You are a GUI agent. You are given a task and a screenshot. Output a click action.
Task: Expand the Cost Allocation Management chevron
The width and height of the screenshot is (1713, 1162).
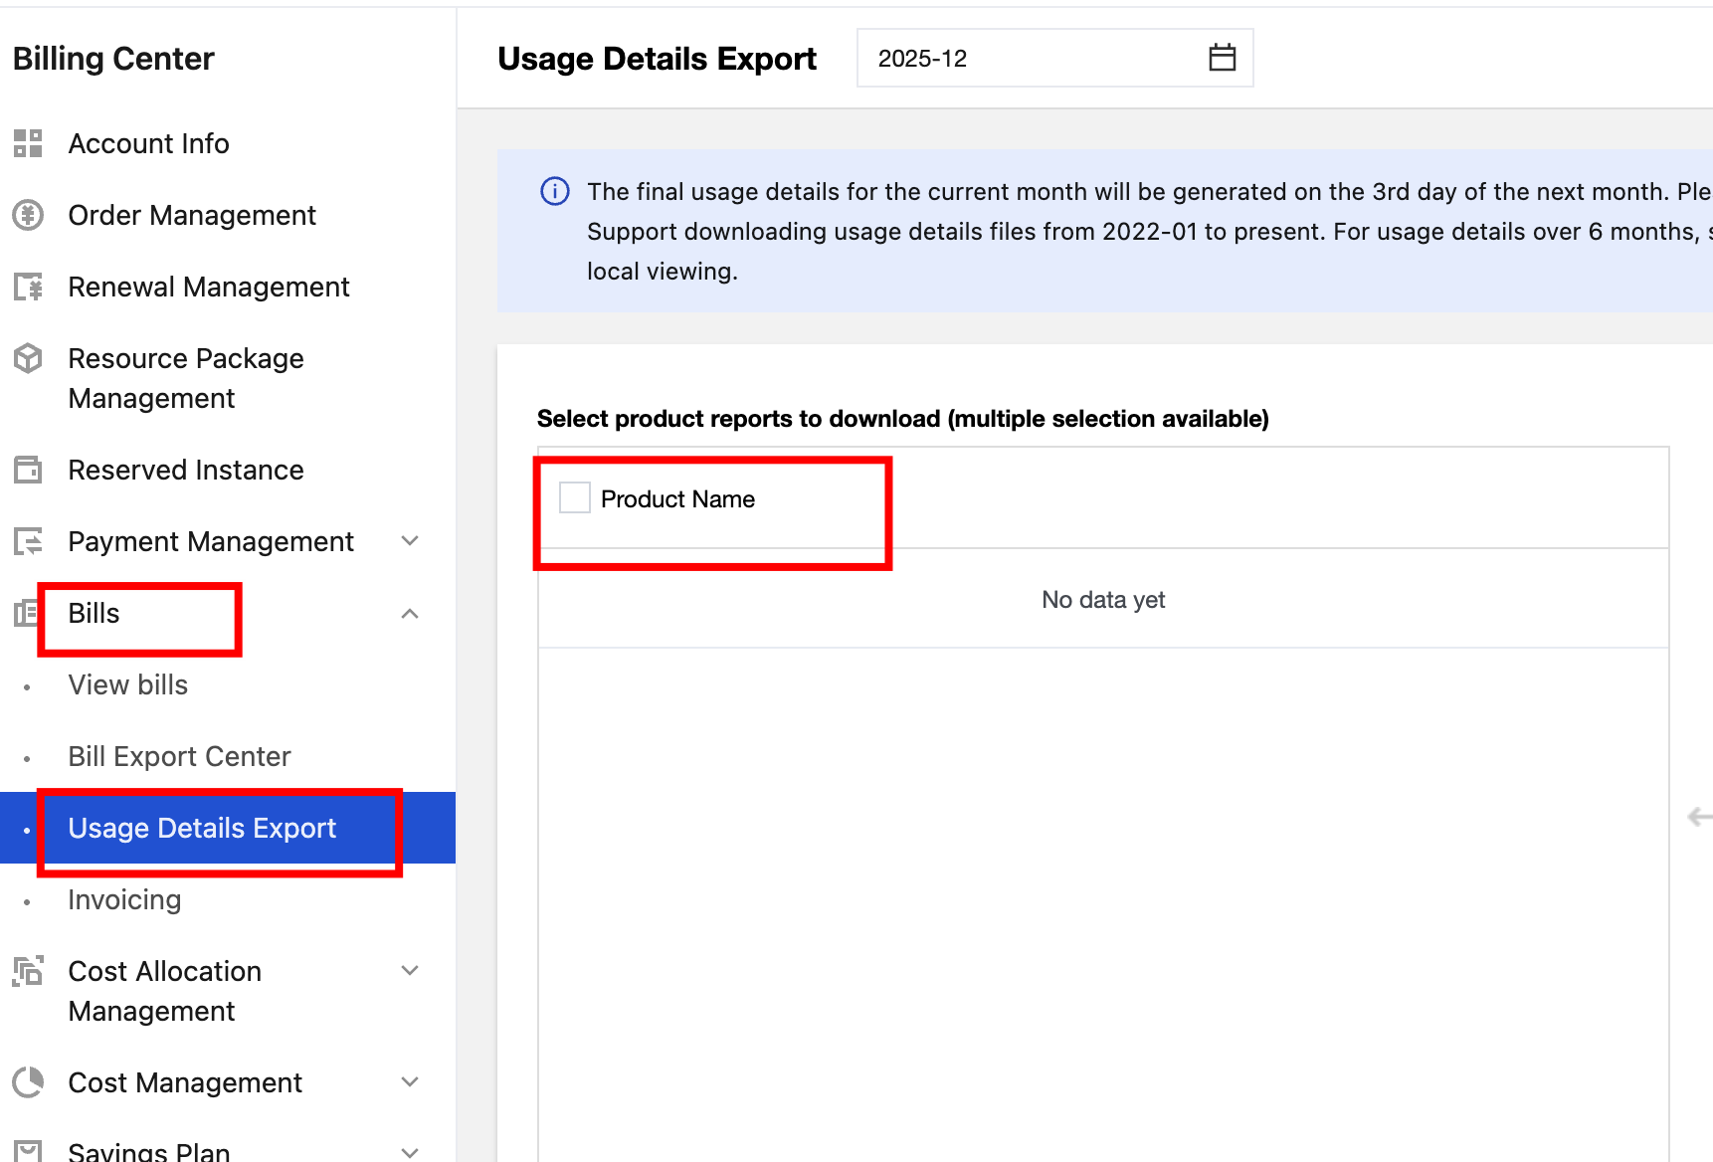(410, 971)
